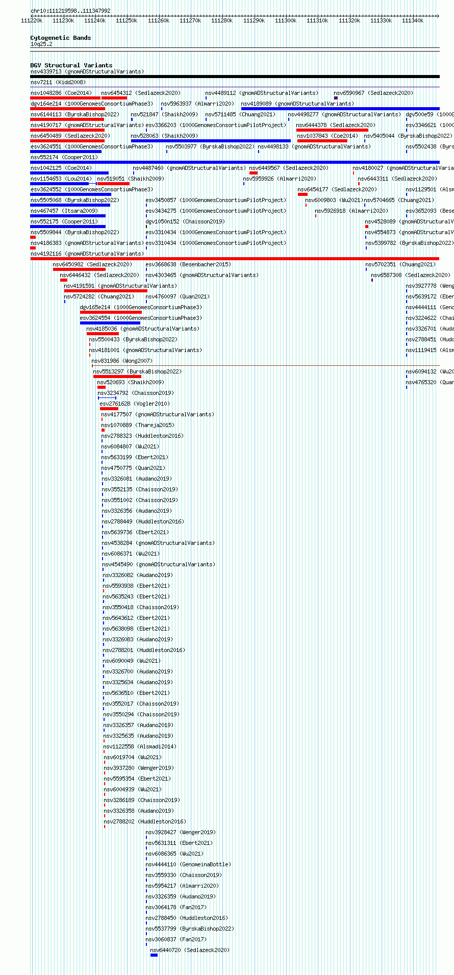The width and height of the screenshot is (454, 975).
Task: Click the blue bar under nsv528063
Action: [211, 141]
